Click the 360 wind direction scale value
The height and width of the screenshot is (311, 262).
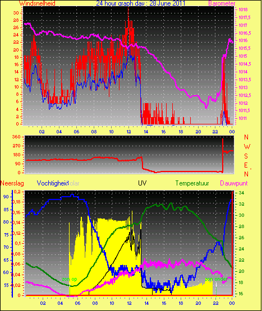click(x=16, y=137)
